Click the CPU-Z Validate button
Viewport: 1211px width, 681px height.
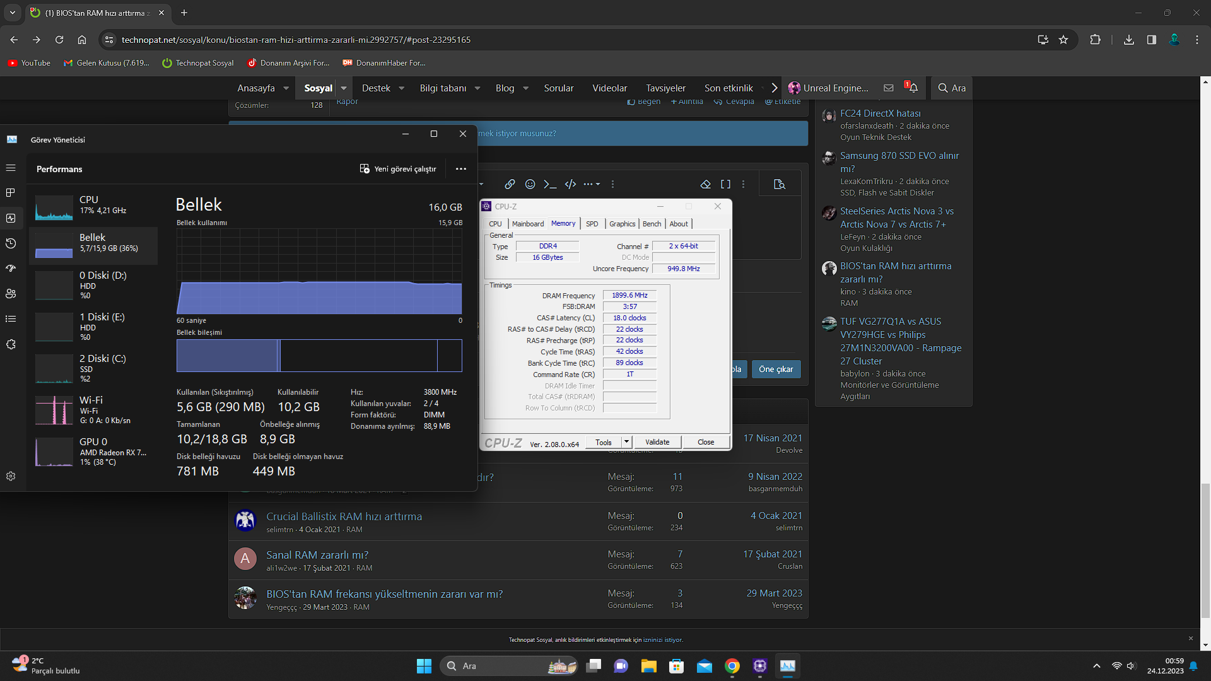[657, 442]
